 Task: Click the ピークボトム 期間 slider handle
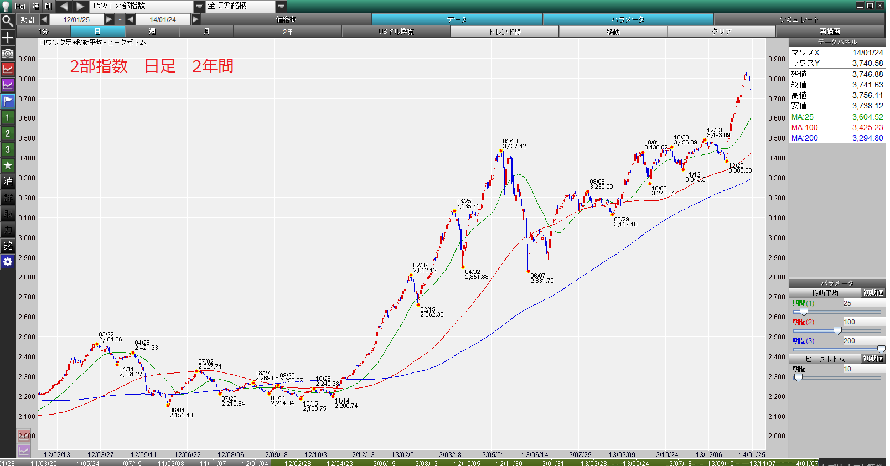[x=798, y=378]
